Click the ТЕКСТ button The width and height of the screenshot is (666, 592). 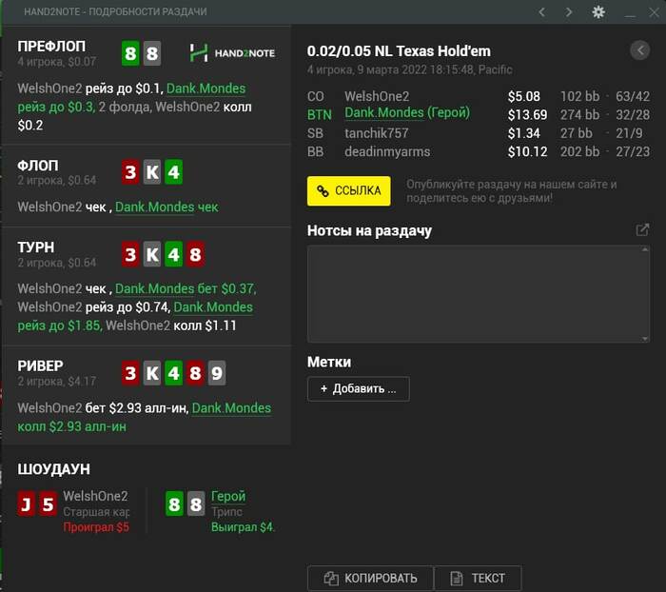[478, 578]
